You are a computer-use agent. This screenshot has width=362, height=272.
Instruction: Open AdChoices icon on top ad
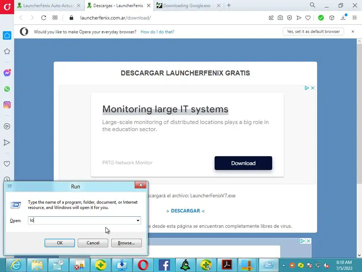306,88
